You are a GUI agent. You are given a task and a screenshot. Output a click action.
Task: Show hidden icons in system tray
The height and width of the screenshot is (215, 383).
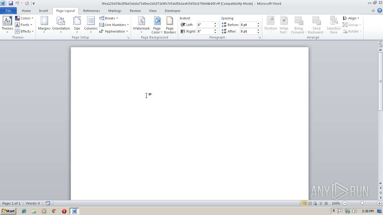click(334, 211)
